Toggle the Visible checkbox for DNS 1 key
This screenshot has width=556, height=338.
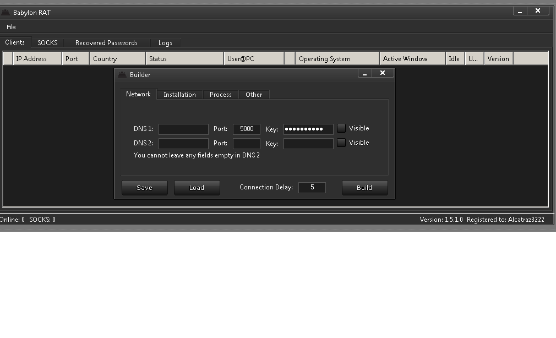pyautogui.click(x=341, y=128)
